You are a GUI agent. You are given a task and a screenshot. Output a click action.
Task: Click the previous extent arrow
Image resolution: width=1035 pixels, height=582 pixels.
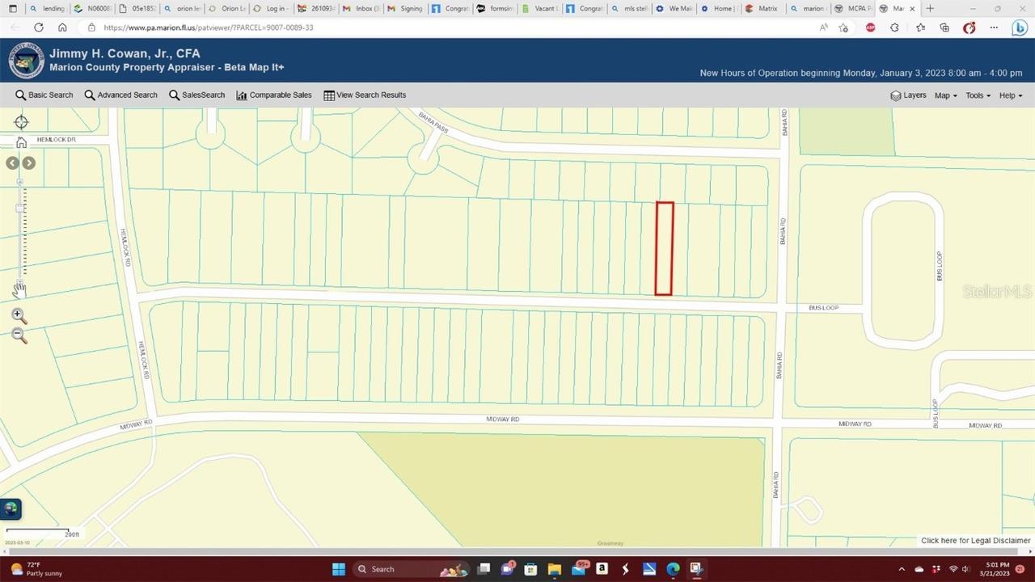[x=11, y=162]
